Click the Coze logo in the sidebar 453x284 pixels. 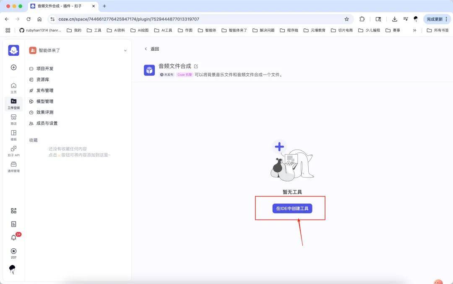pos(13,50)
